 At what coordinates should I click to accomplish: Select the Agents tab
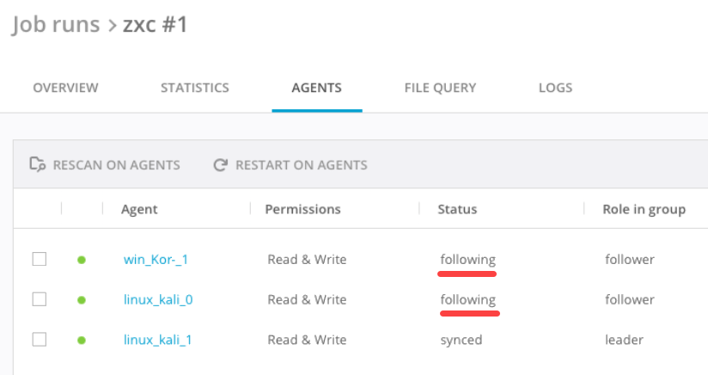click(x=316, y=88)
